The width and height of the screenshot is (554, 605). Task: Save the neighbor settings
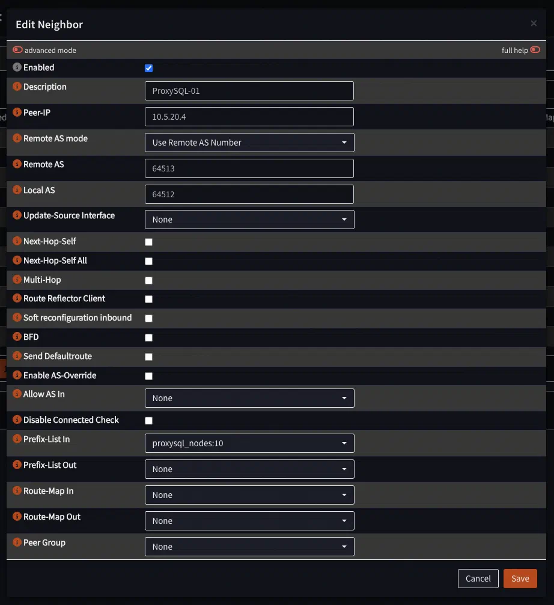[520, 579]
